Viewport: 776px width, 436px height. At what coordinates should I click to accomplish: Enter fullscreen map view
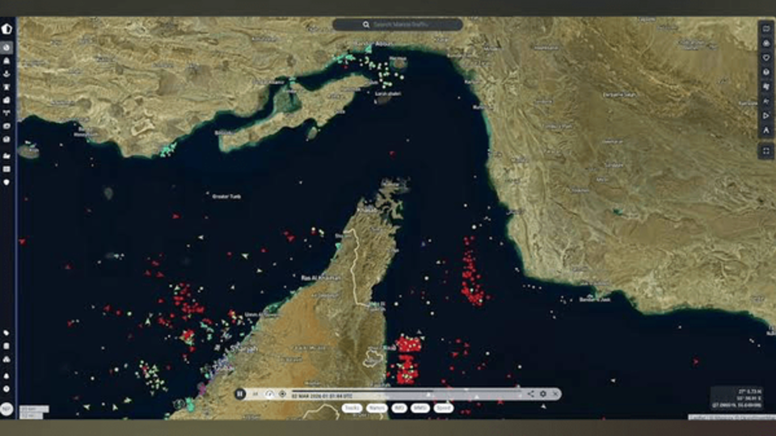pos(765,150)
